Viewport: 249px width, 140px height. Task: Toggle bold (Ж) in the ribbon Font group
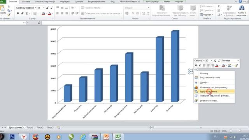[x=18, y=13]
